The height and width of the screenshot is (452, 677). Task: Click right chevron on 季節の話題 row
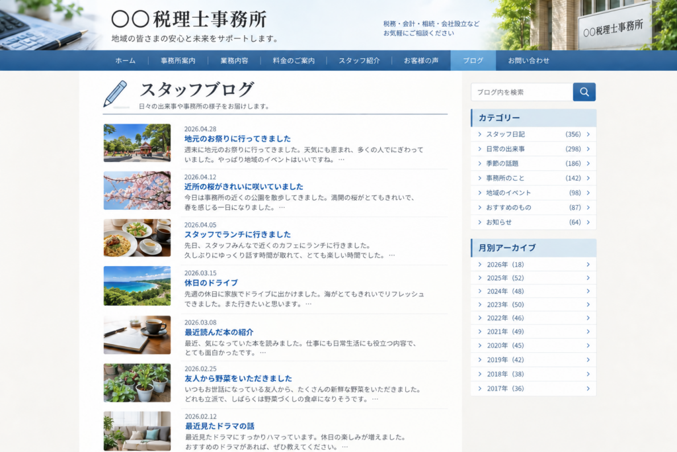[588, 163]
